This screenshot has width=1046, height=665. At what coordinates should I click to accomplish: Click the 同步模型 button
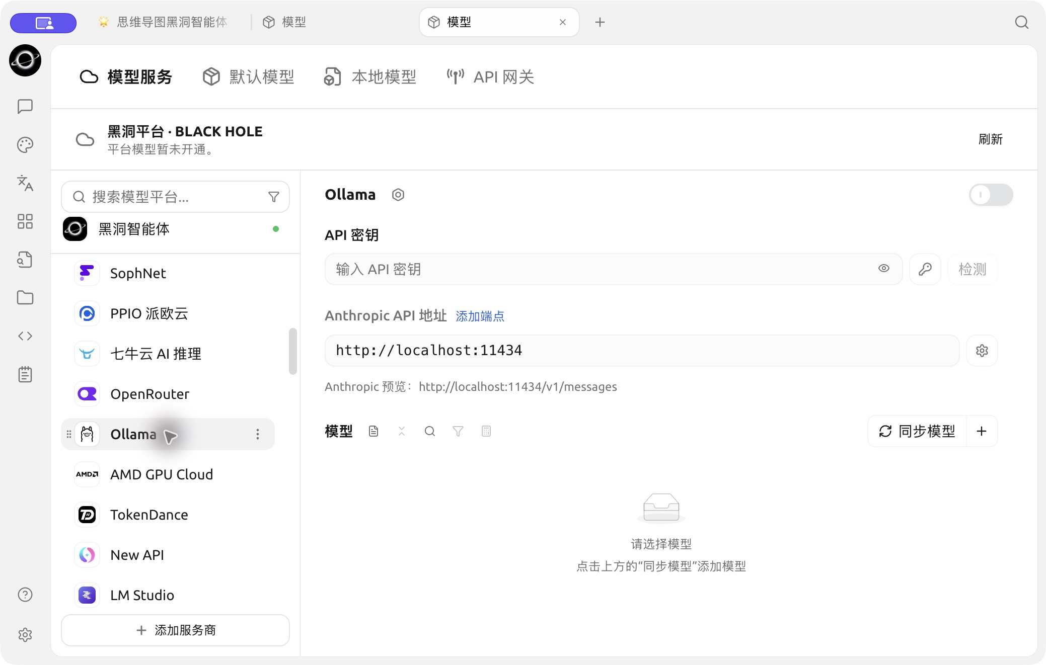[x=917, y=431]
